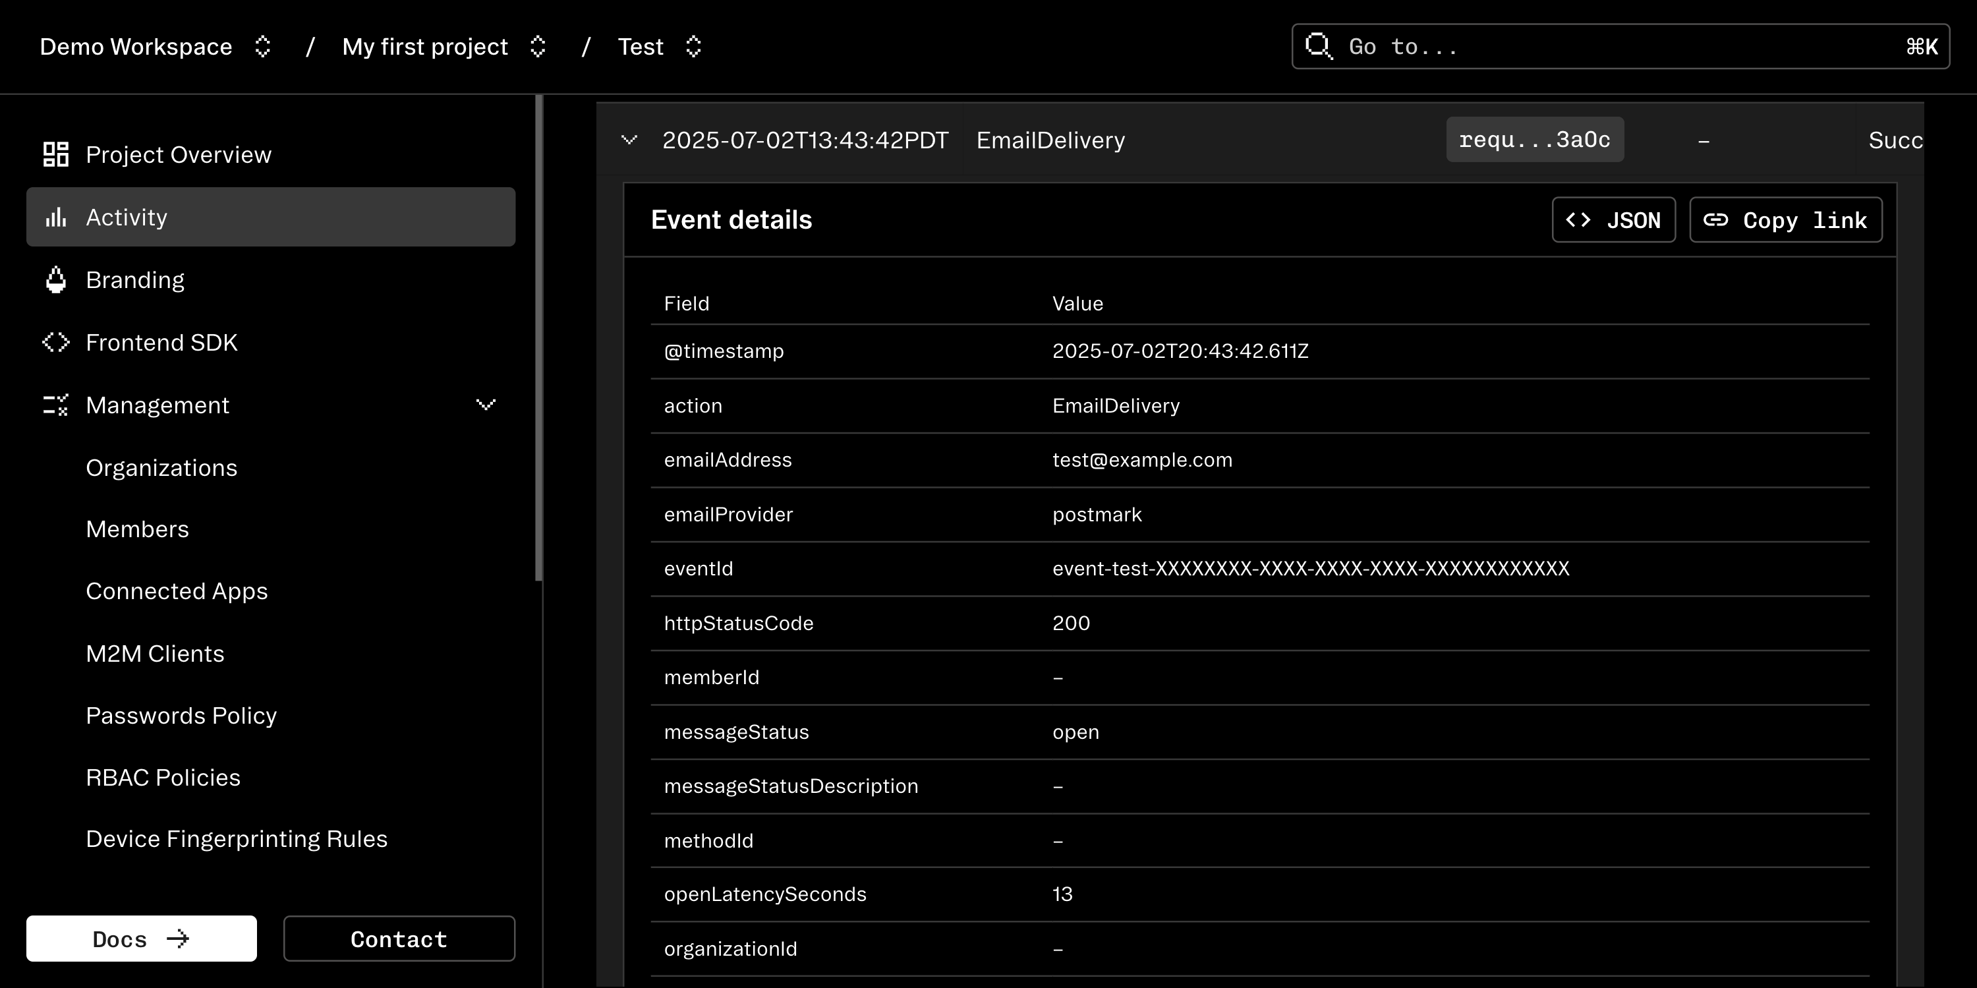Image resolution: width=1977 pixels, height=988 pixels.
Task: Open Branding via the droplet icon
Action: pos(55,279)
